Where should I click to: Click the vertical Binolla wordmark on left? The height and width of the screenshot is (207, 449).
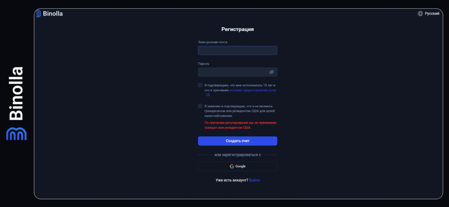pos(16,94)
